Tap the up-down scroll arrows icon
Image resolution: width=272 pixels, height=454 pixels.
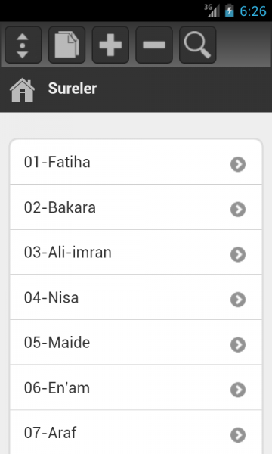tap(23, 45)
